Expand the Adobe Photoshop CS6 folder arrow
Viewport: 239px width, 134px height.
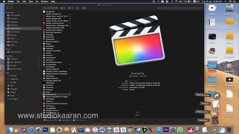(70, 28)
